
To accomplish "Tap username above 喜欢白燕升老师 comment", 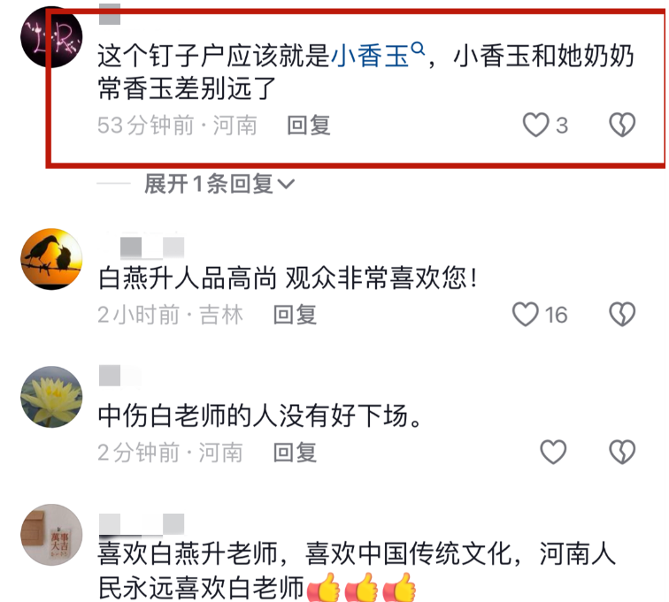I will (142, 524).
